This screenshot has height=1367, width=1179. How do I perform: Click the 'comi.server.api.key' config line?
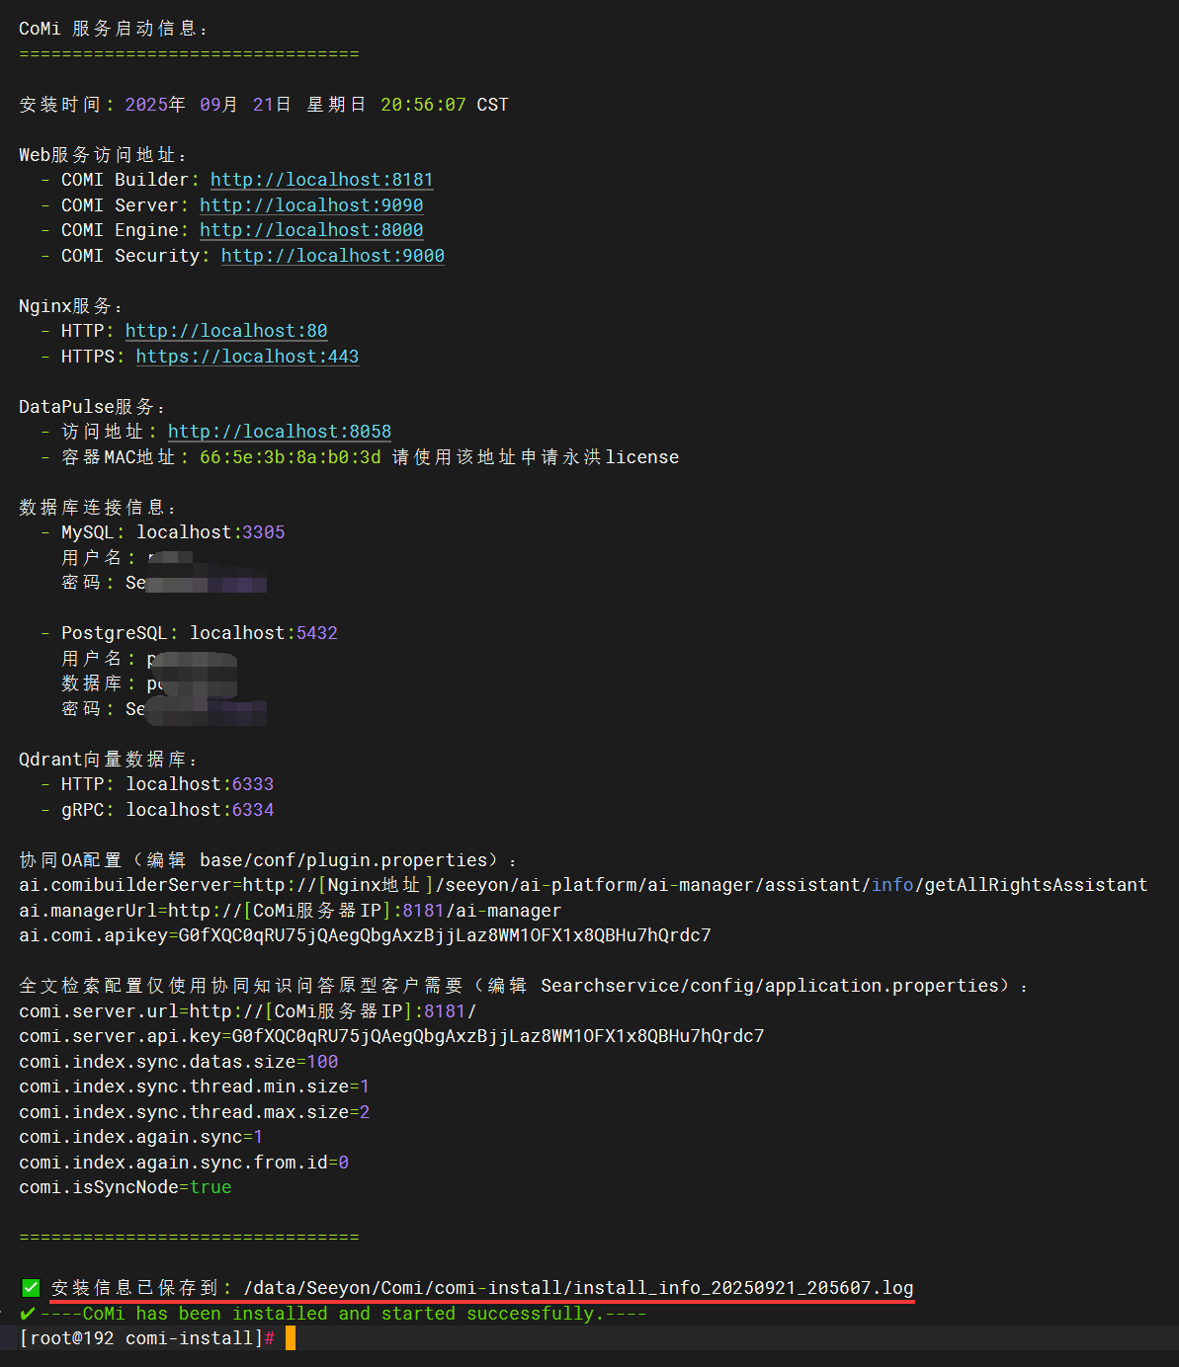391,1036
